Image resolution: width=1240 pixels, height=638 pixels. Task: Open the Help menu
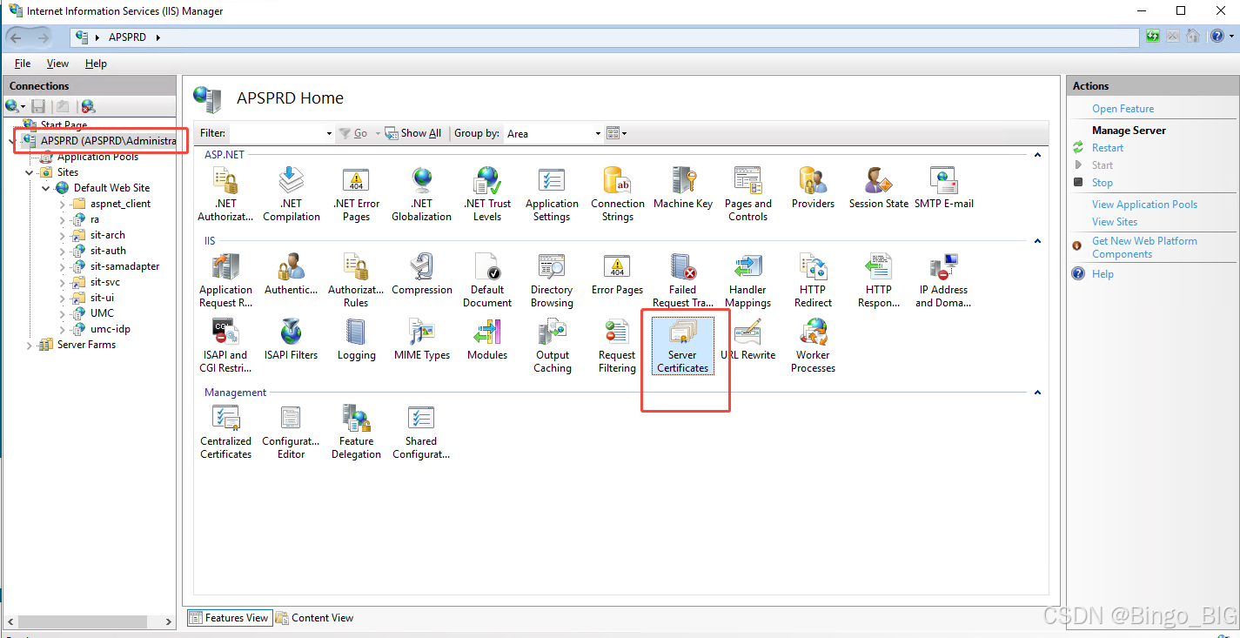click(96, 64)
